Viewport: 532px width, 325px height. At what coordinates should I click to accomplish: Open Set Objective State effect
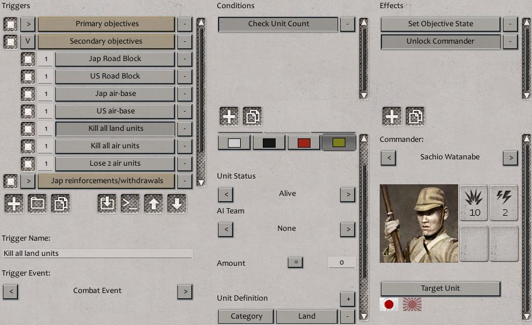point(440,24)
